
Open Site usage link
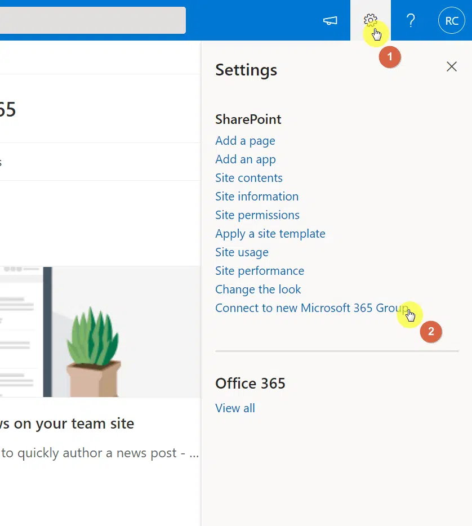pyautogui.click(x=242, y=252)
